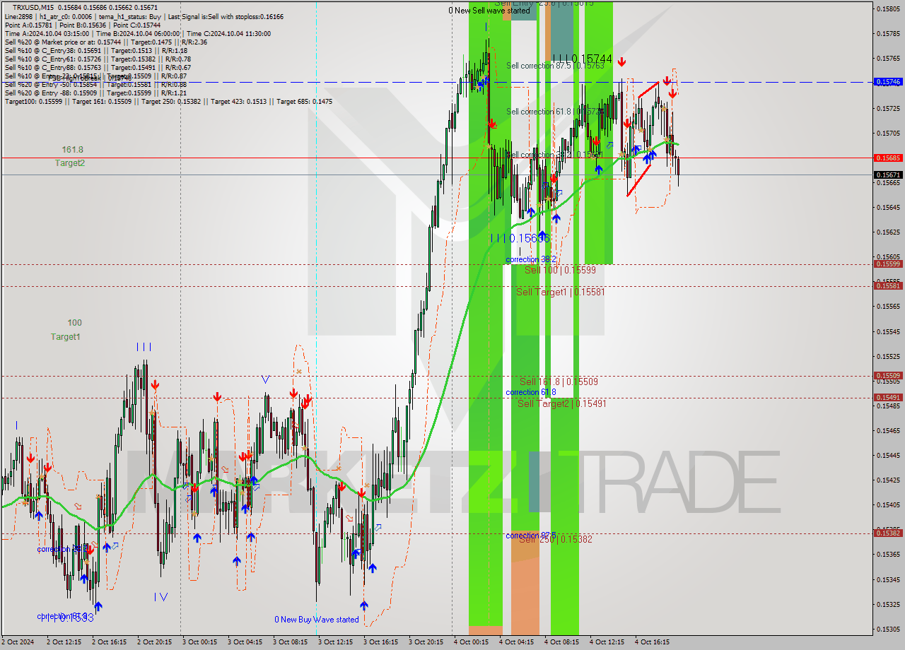Viewport: 905px width, 650px height.
Task: Click the '4 Oct 00:15' time axis label
Action: pos(471,642)
